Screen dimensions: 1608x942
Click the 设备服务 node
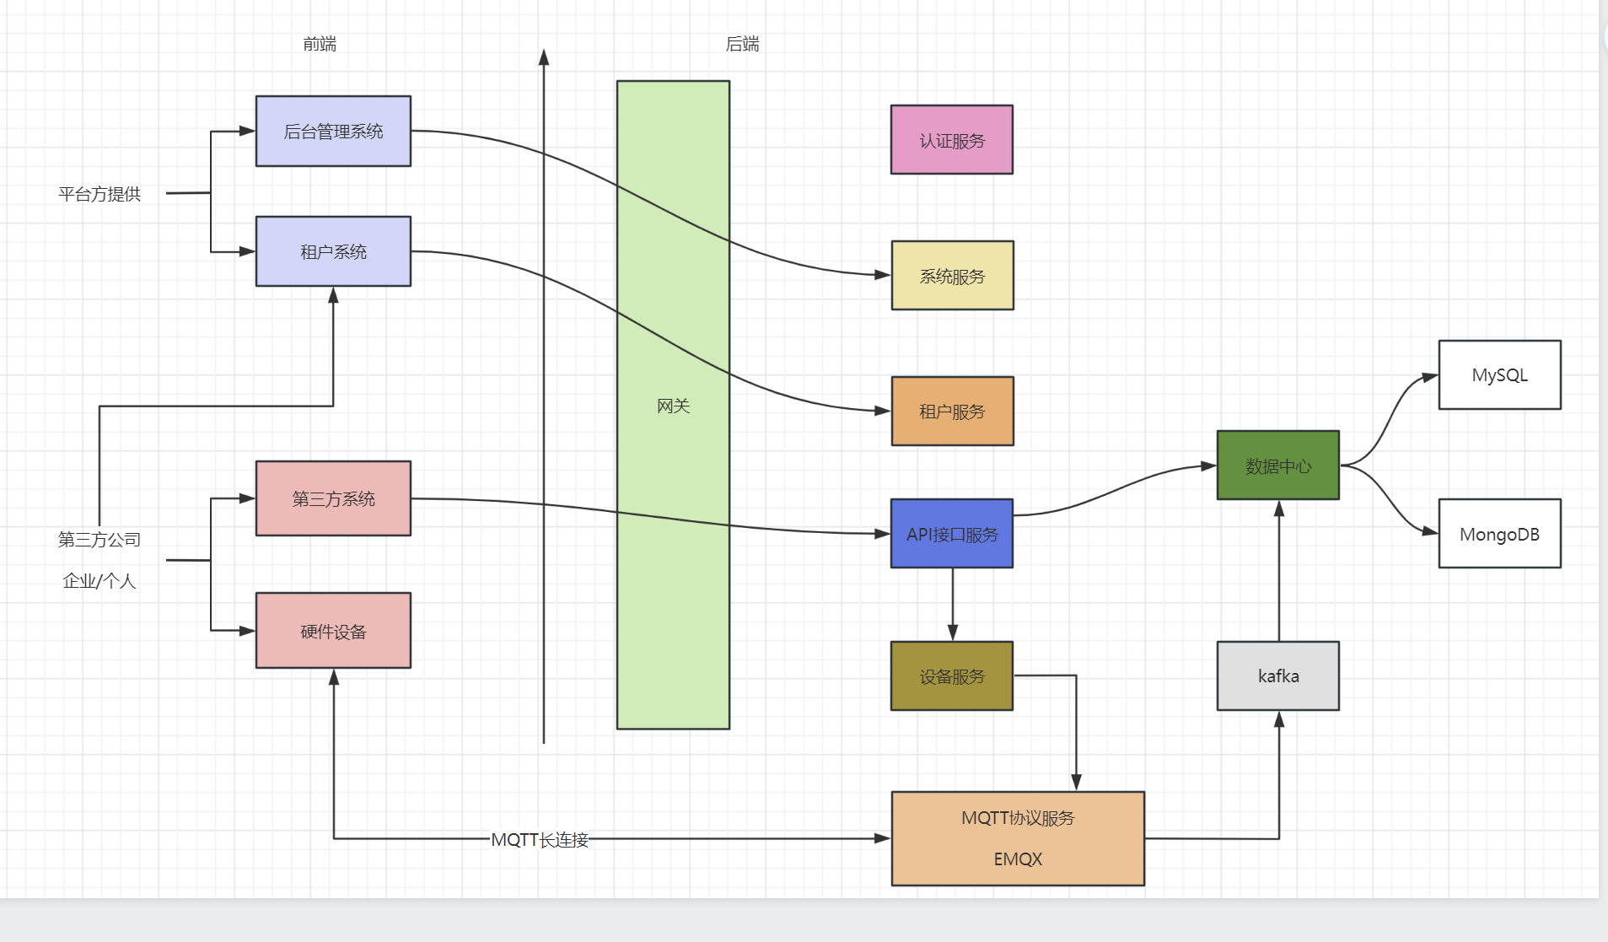(x=952, y=676)
